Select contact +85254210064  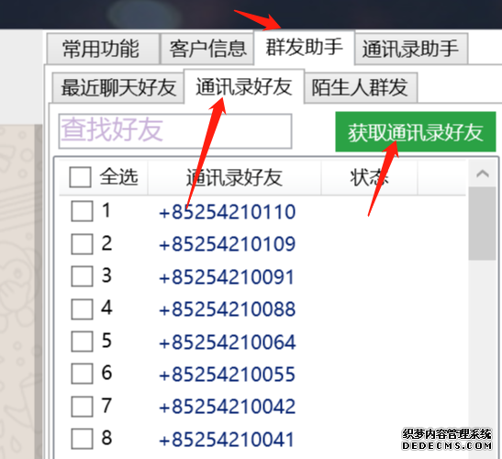click(x=228, y=342)
